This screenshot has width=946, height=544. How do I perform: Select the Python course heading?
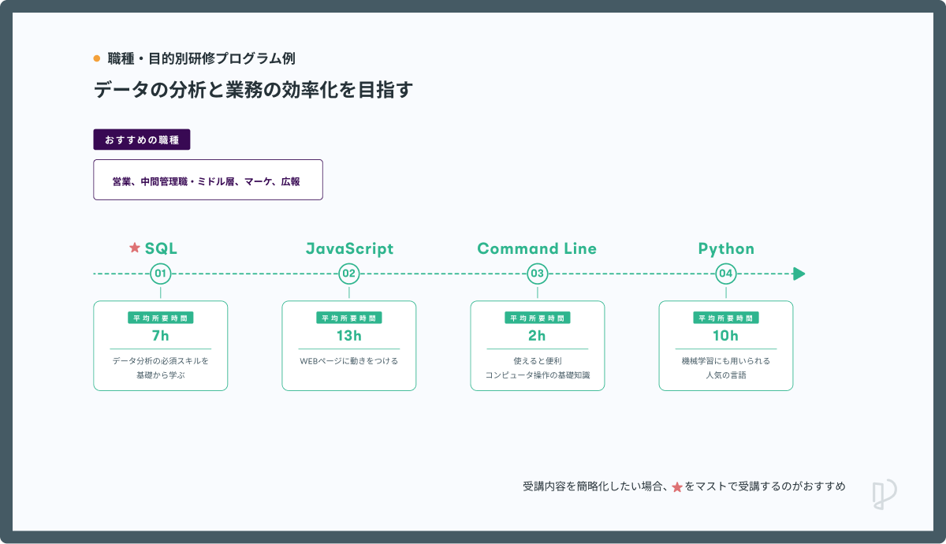click(726, 248)
